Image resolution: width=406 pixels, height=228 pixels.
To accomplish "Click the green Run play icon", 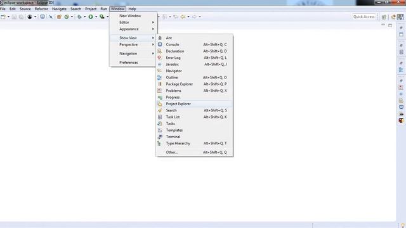I will tap(91, 17).
